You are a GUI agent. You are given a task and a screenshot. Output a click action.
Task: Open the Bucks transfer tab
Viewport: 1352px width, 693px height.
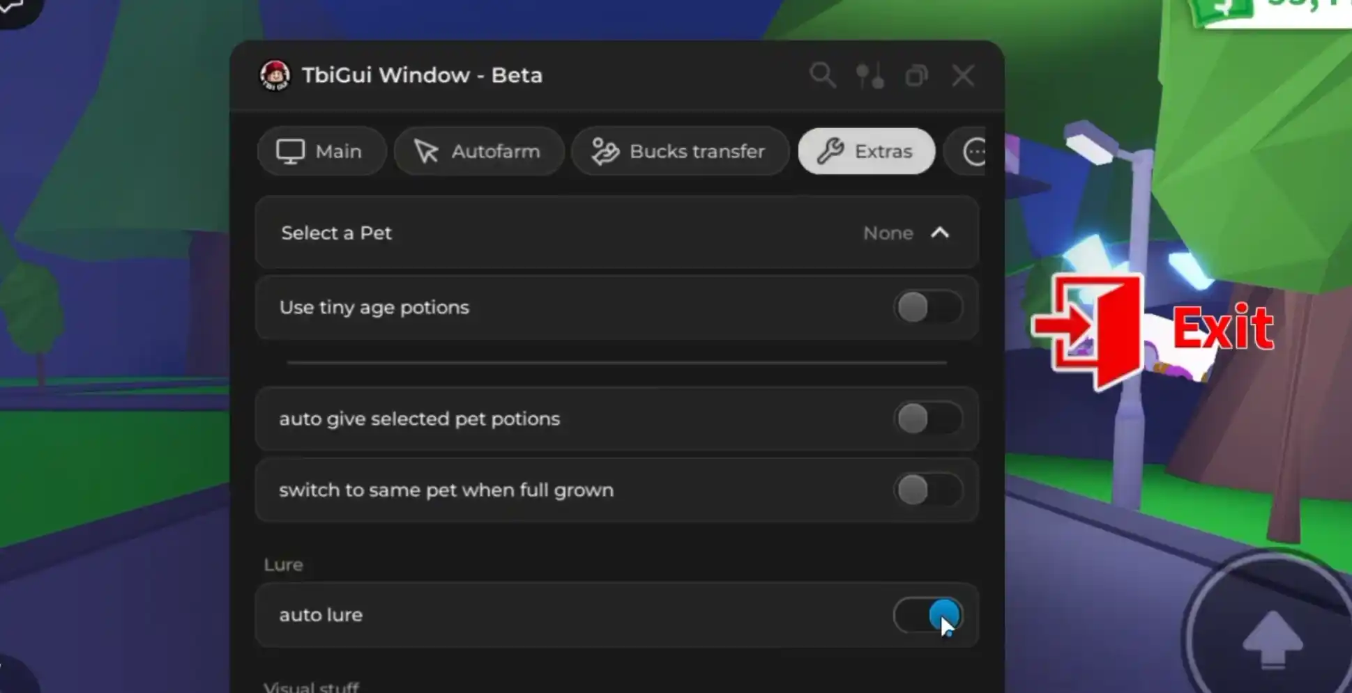pos(680,151)
